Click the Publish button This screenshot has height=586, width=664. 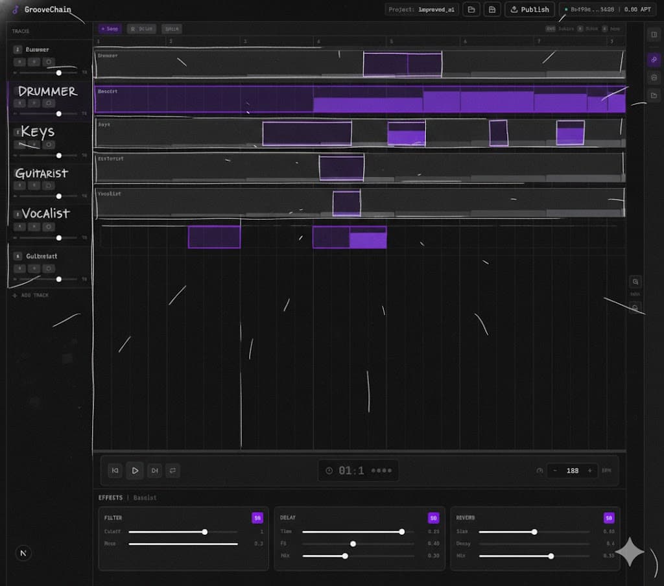click(530, 10)
